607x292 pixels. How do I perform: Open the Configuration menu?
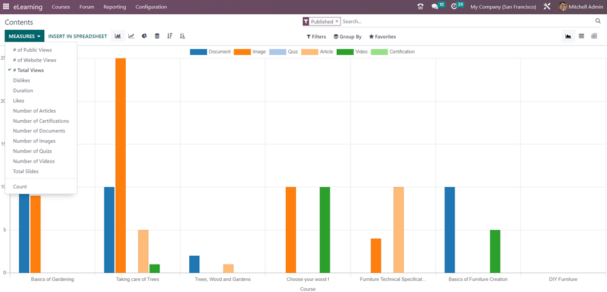tap(151, 7)
